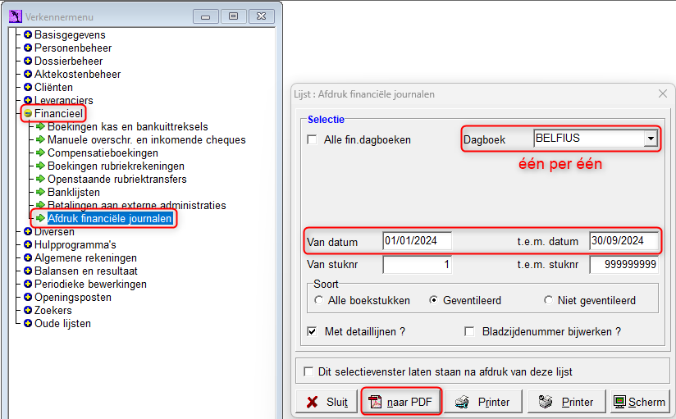Expand the Aktekostenbeheer plus icon
This screenshot has width=676, height=419.
click(28, 74)
